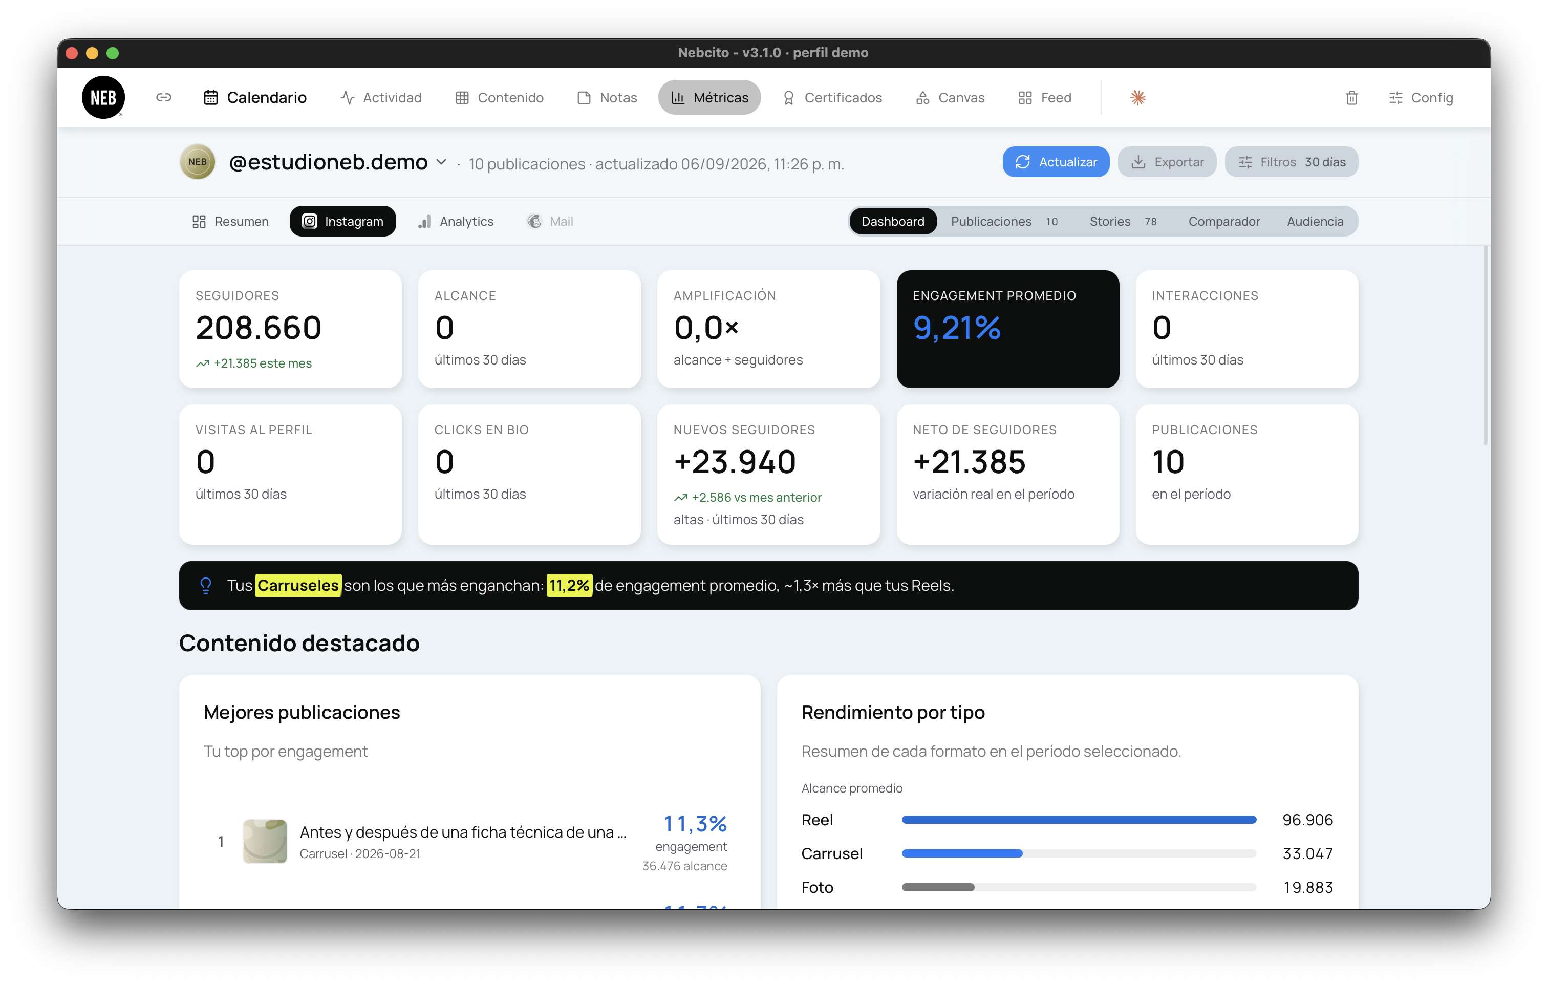Open Config settings
The height and width of the screenshot is (985, 1548).
[x=1422, y=98]
